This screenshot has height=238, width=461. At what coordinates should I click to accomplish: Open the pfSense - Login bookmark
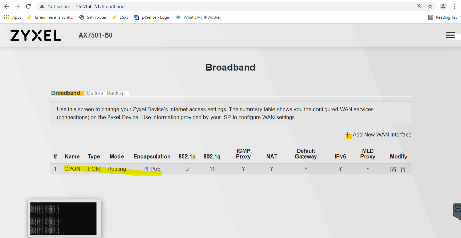152,17
